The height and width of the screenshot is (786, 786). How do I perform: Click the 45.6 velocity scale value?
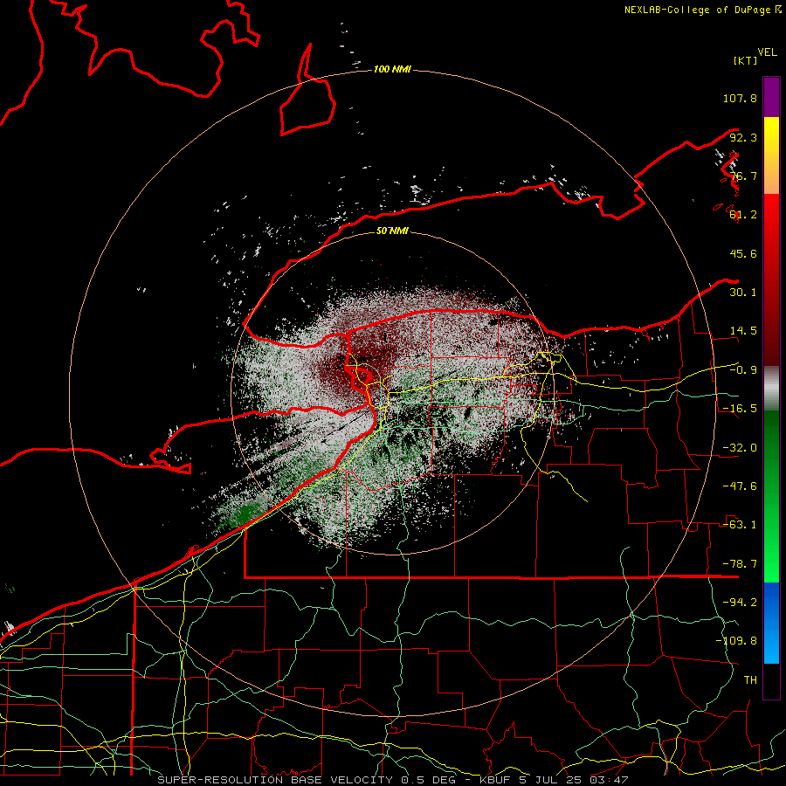[743, 253]
